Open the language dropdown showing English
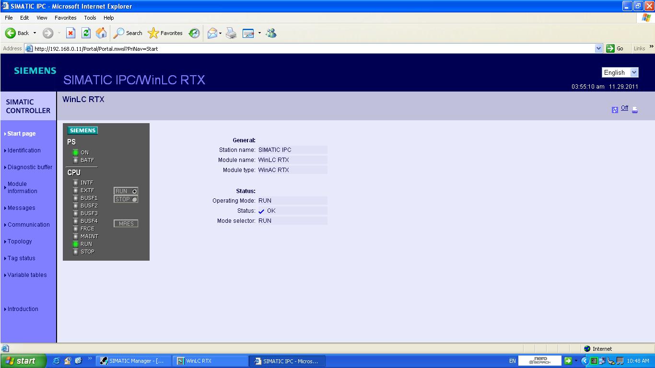Image resolution: width=655 pixels, height=368 pixels. (x=620, y=72)
